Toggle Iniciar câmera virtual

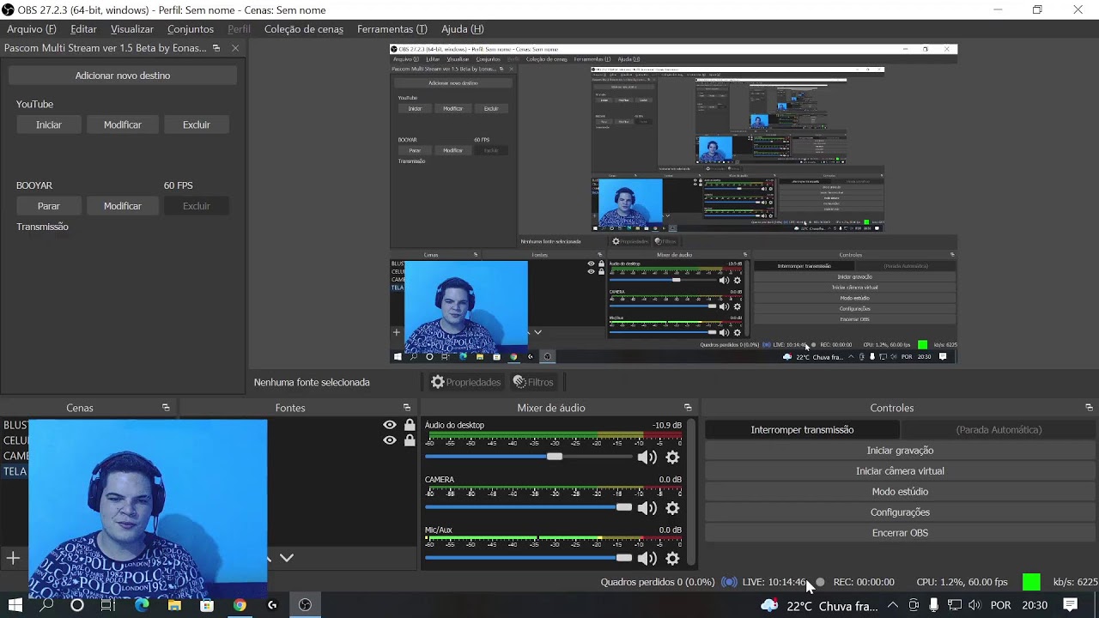click(900, 471)
